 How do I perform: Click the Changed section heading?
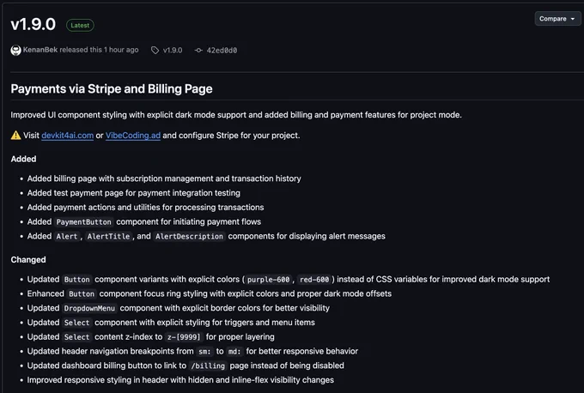pyautogui.click(x=28, y=260)
